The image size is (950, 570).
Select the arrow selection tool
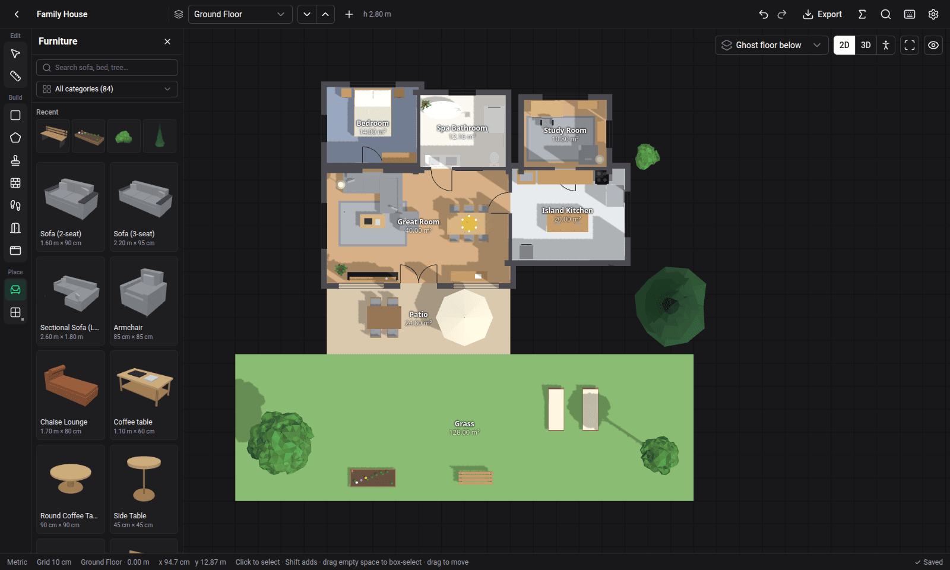(15, 54)
